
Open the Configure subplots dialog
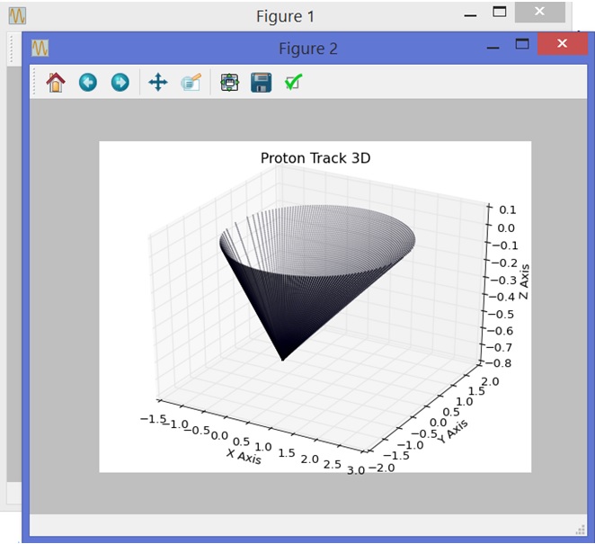(x=230, y=83)
